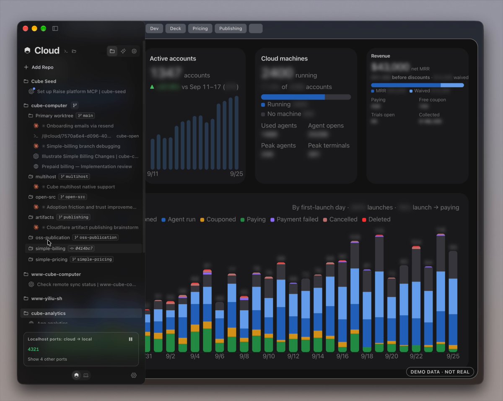The width and height of the screenshot is (503, 401).
Task: Click the Paying legend color swatch
Action: pos(243,220)
